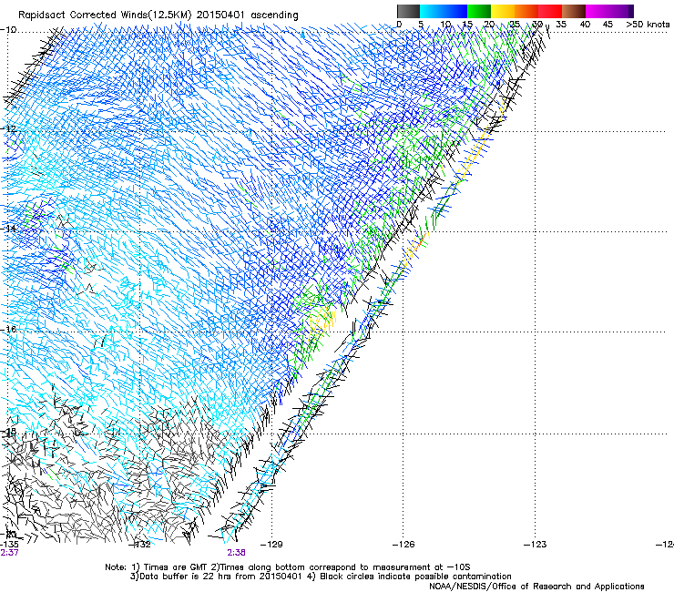Screen dimensions: 674x592
Task: Click the '-18' latitude axis label
Action: pos(8,431)
